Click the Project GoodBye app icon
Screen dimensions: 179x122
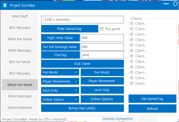coord(5,5)
